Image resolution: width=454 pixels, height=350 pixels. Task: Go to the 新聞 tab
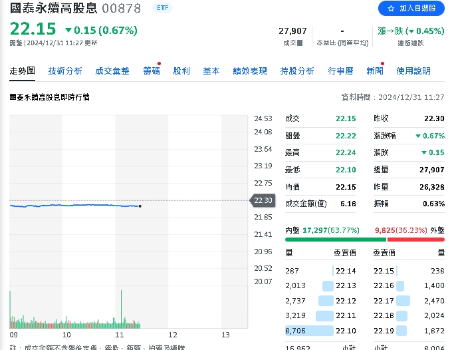[375, 71]
